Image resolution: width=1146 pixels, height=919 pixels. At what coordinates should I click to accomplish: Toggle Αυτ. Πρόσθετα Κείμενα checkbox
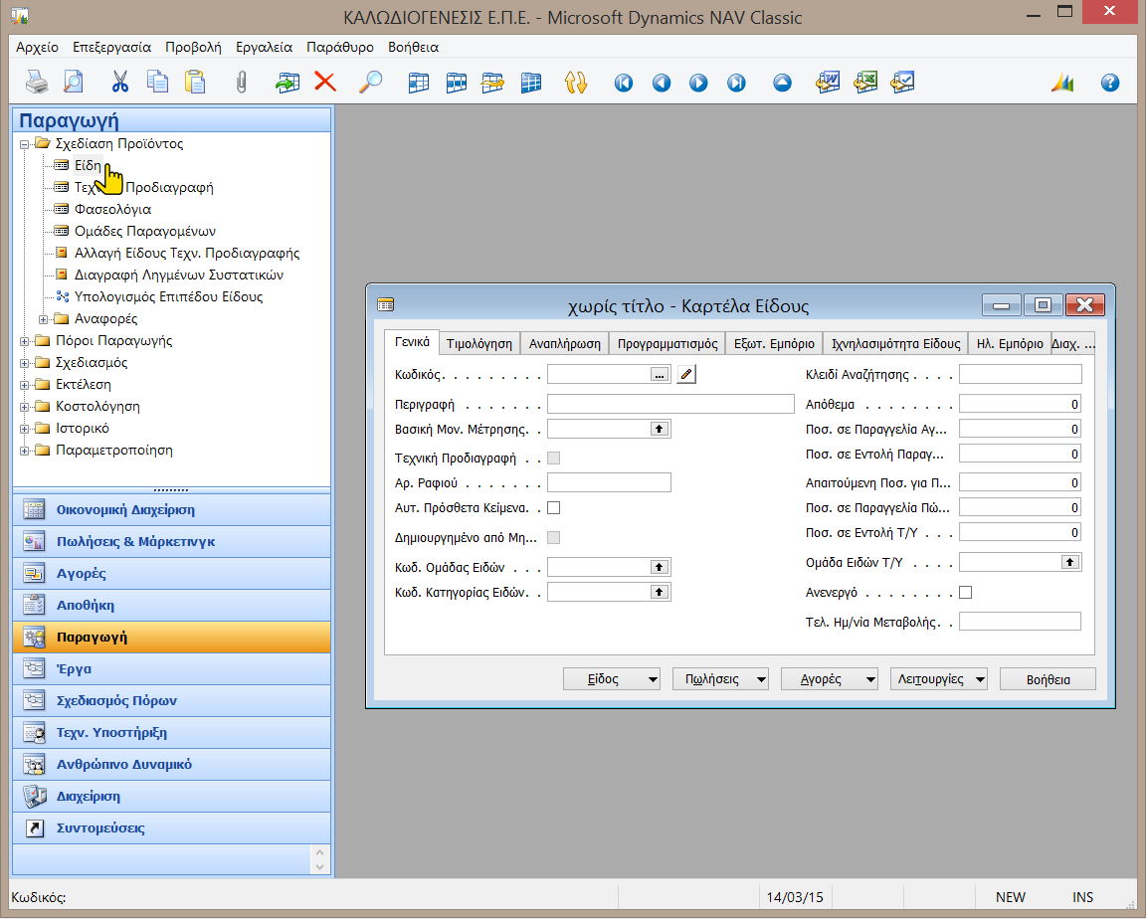point(553,507)
